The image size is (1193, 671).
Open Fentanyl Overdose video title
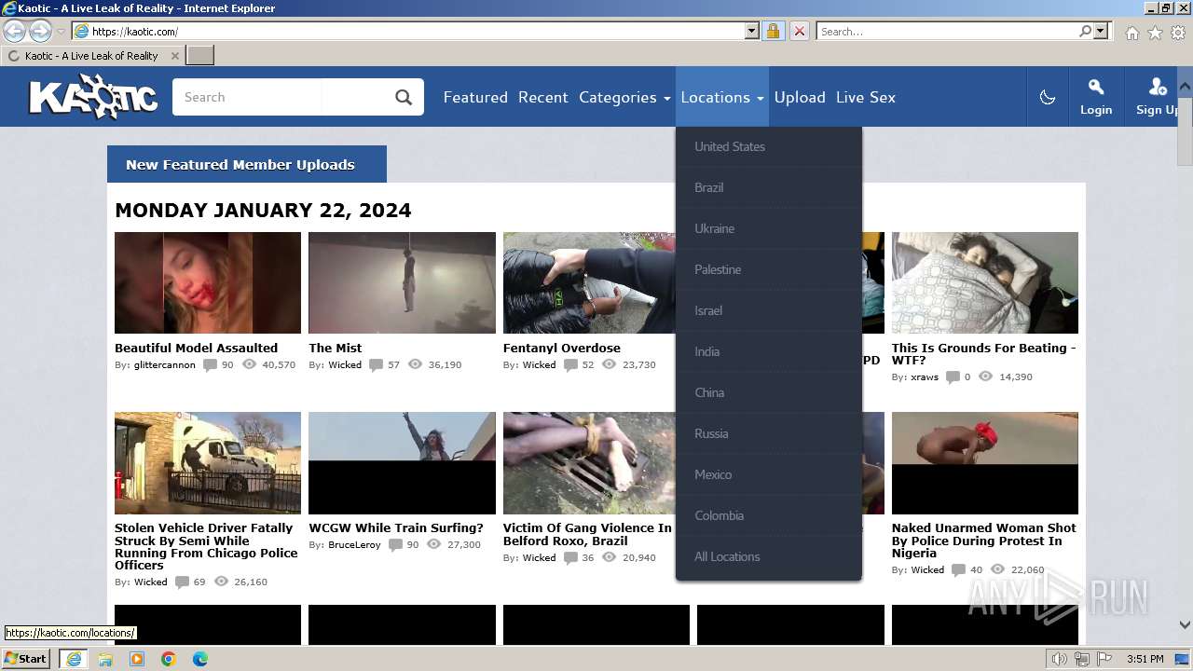pos(562,348)
